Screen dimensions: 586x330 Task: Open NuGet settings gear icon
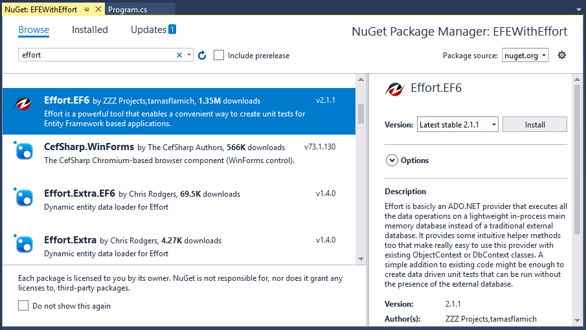pyautogui.click(x=561, y=55)
